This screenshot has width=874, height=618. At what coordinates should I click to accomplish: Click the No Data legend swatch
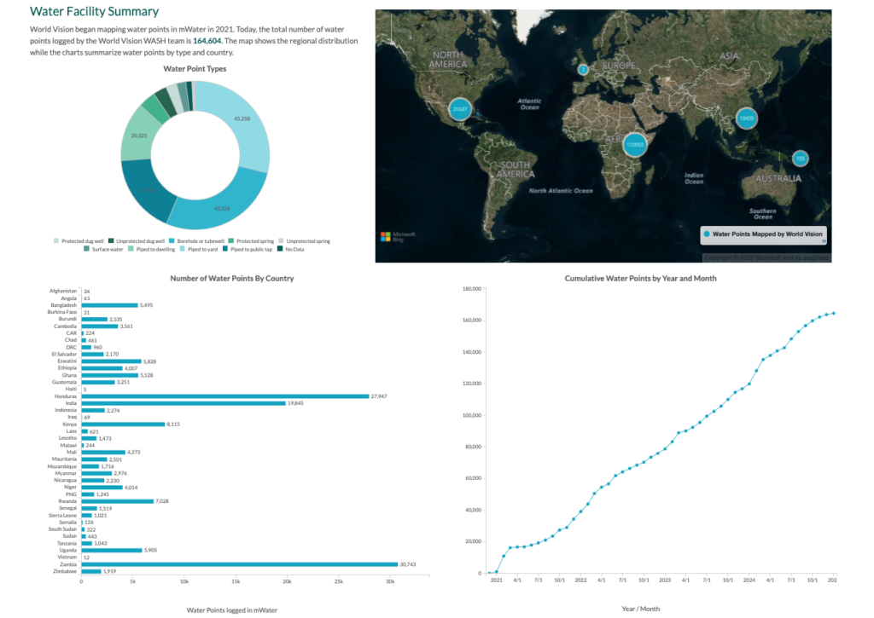[280, 249]
